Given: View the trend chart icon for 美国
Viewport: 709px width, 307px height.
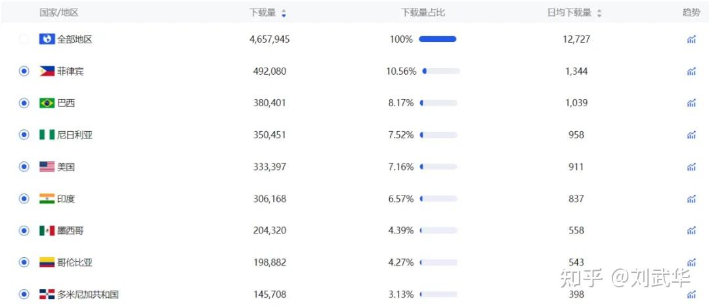Looking at the screenshot, I should [x=691, y=167].
